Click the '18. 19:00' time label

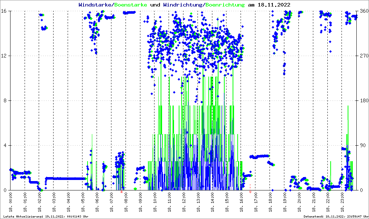[x=284, y=202]
